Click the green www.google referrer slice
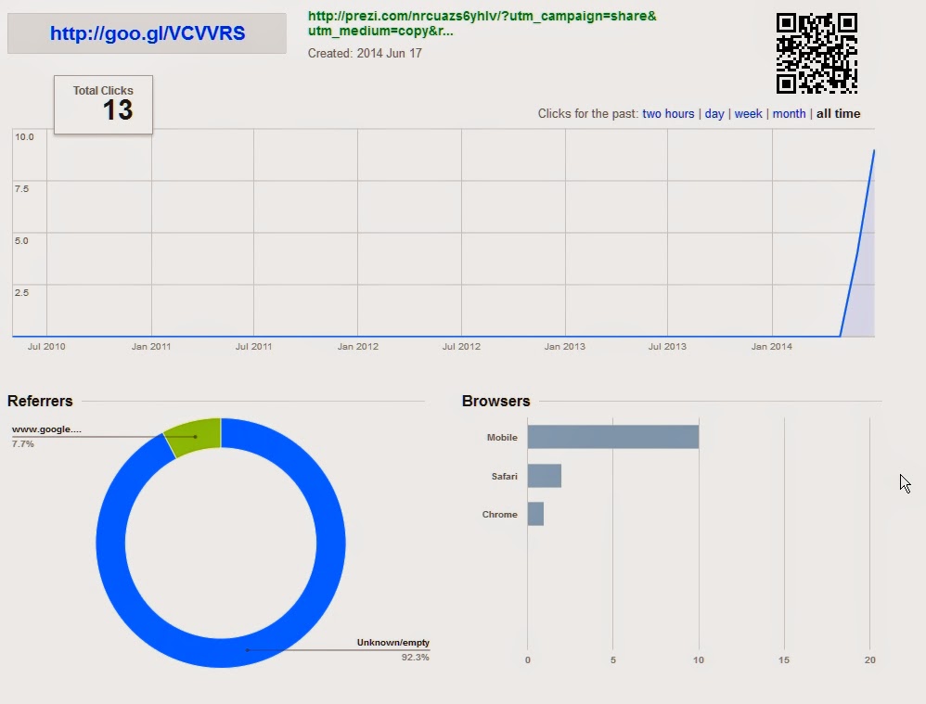This screenshot has width=926, height=704. pyautogui.click(x=196, y=437)
